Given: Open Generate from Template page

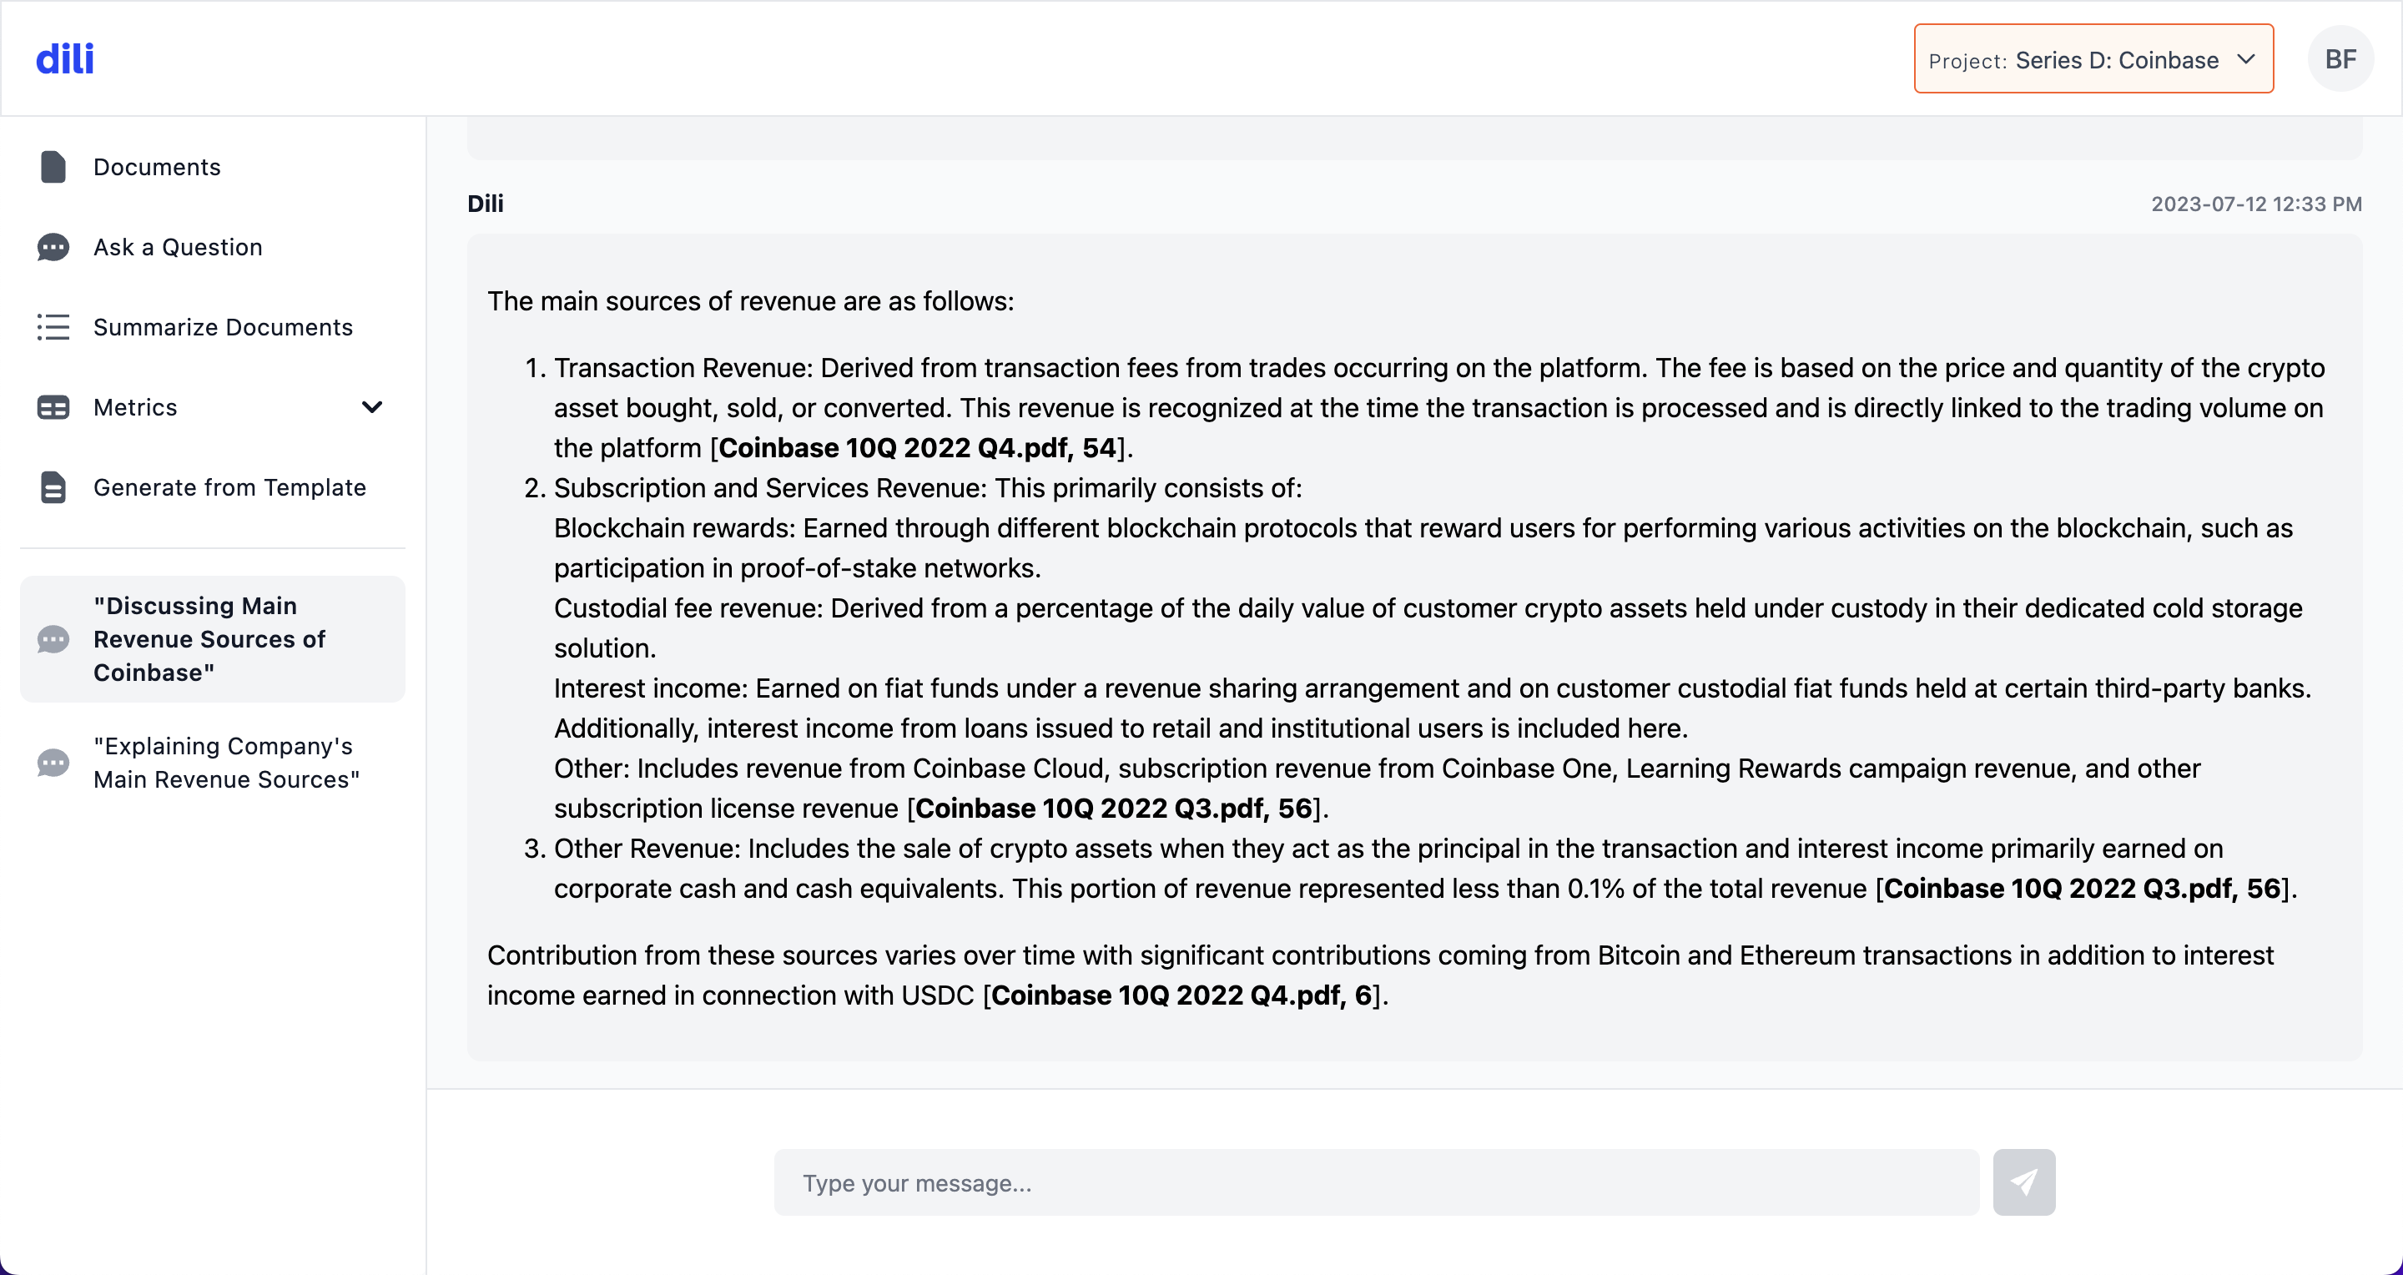Looking at the screenshot, I should tap(229, 488).
